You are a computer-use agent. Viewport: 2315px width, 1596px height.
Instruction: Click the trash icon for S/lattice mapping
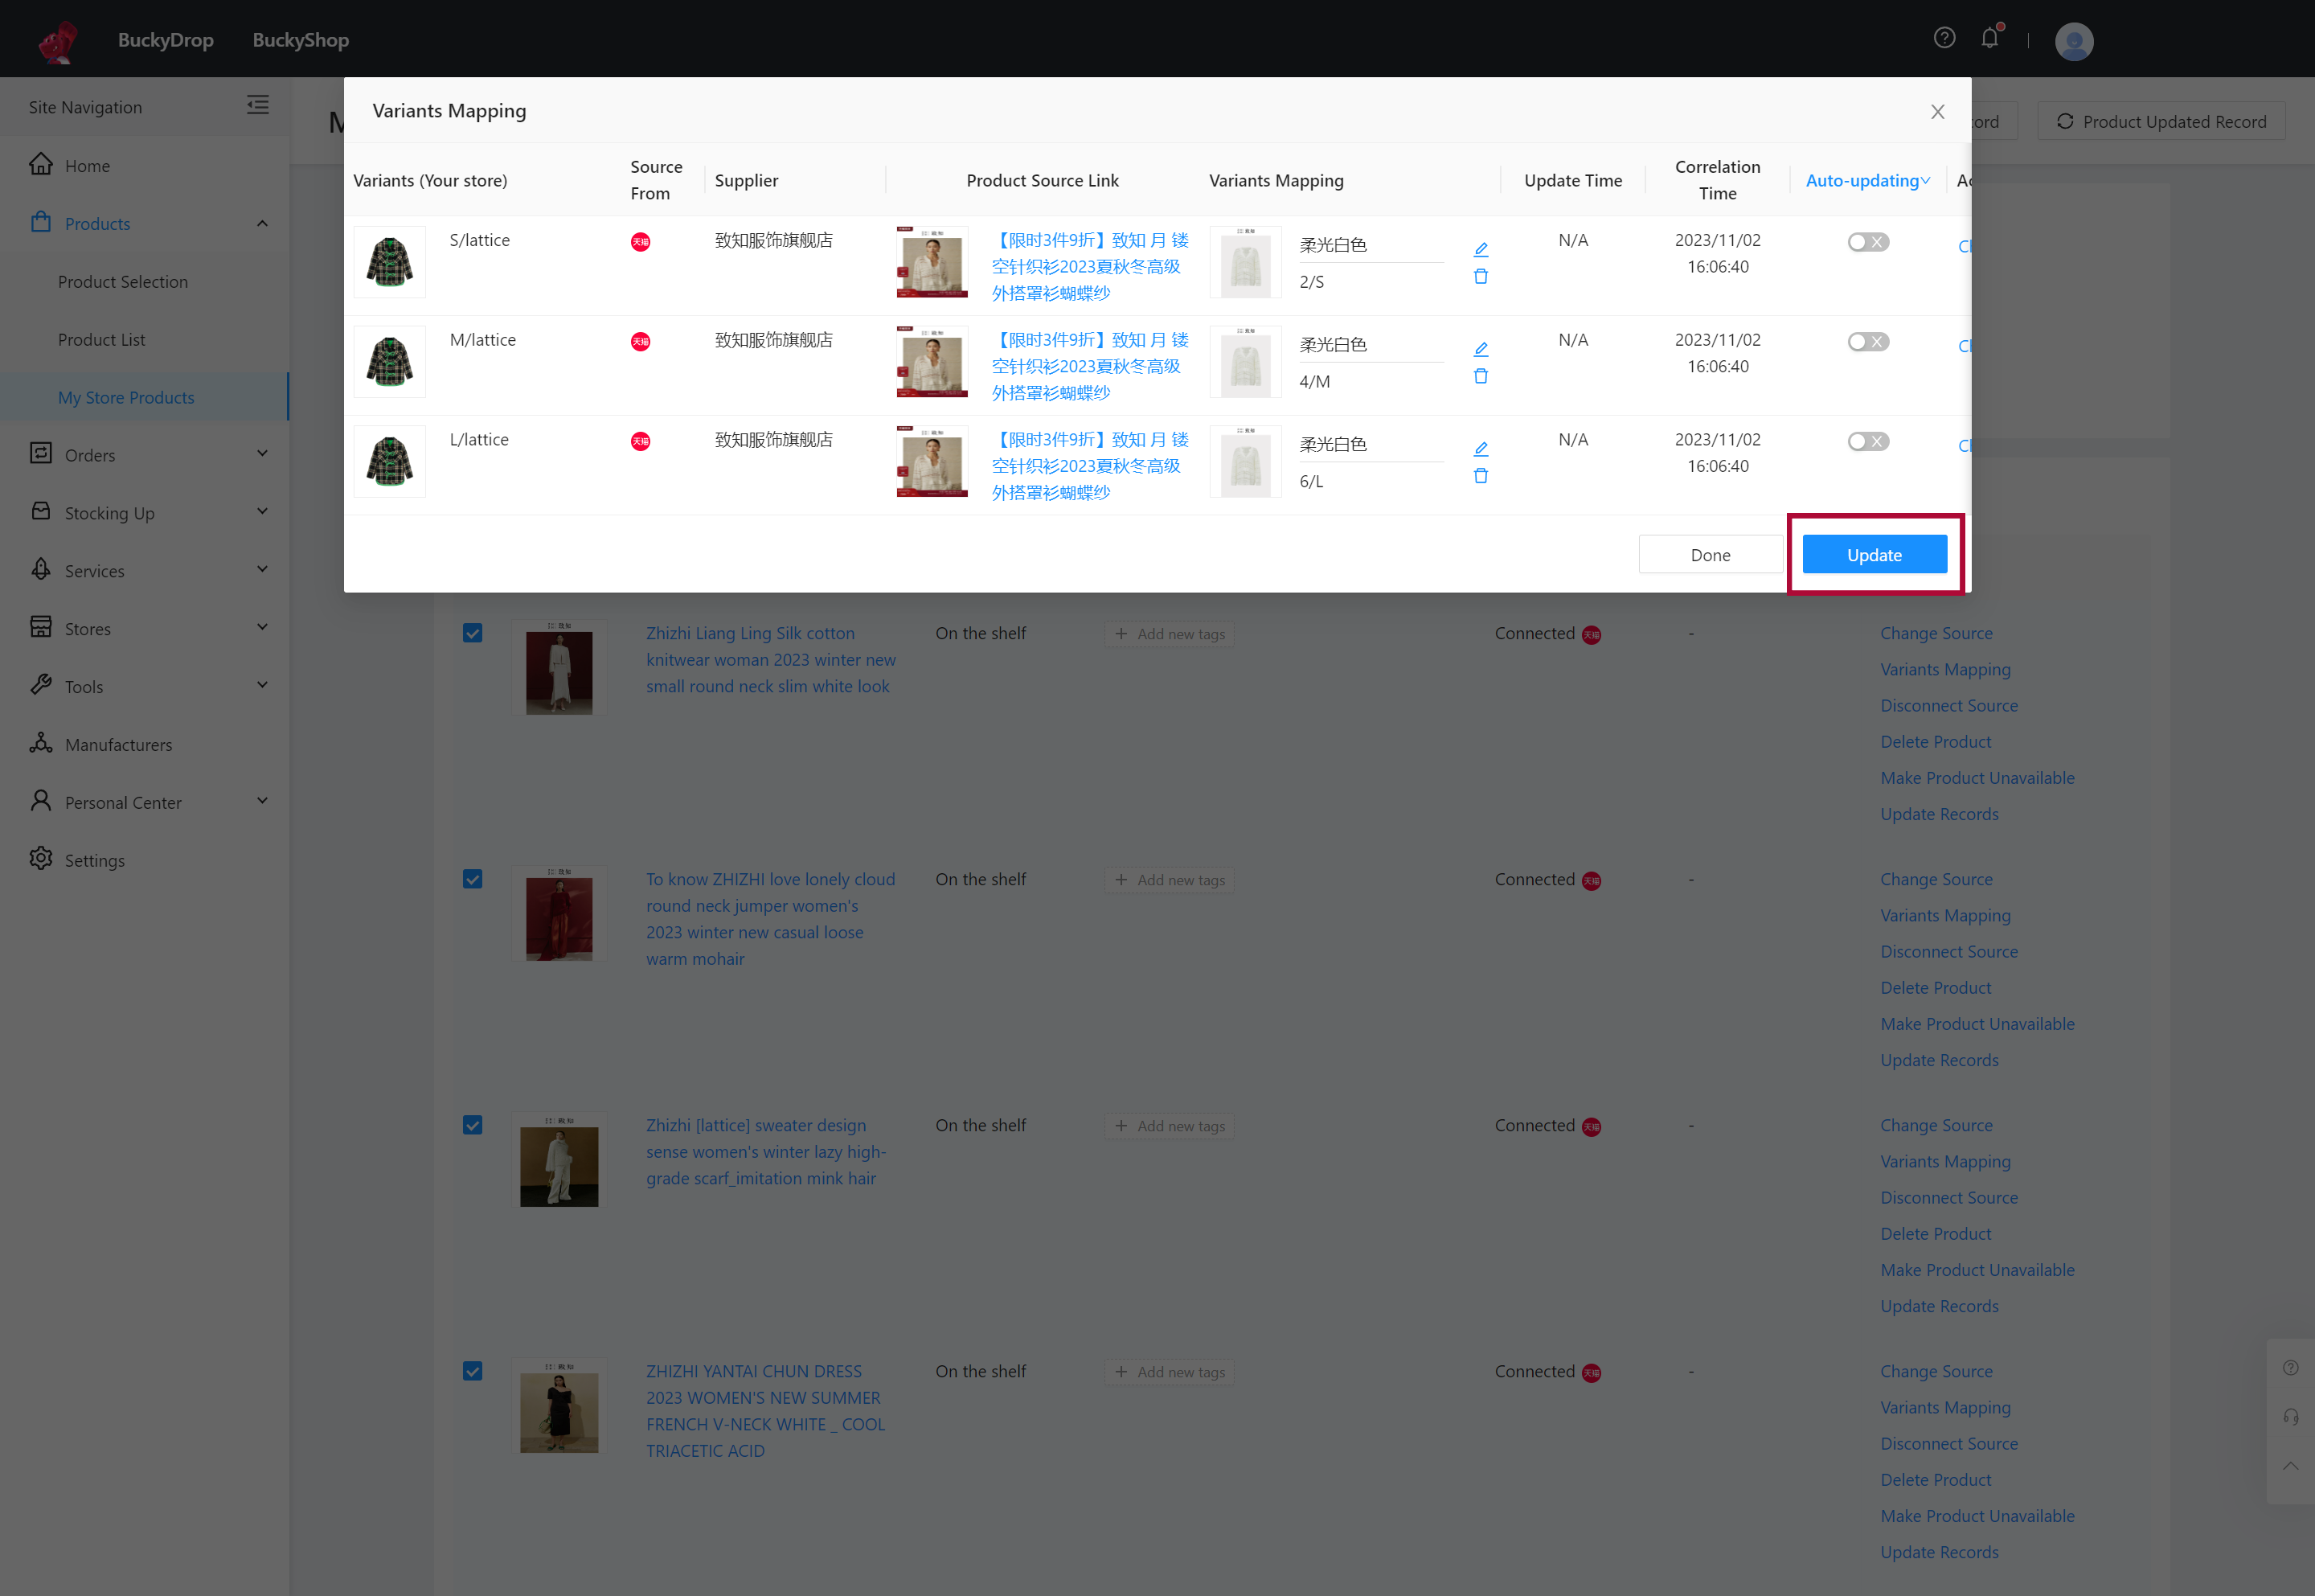1481,277
